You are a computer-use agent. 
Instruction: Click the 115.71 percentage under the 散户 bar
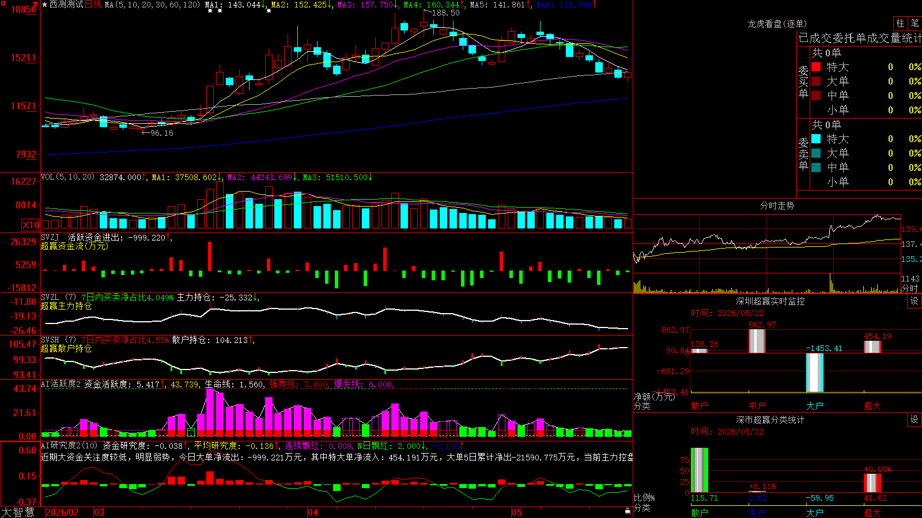pos(704,498)
